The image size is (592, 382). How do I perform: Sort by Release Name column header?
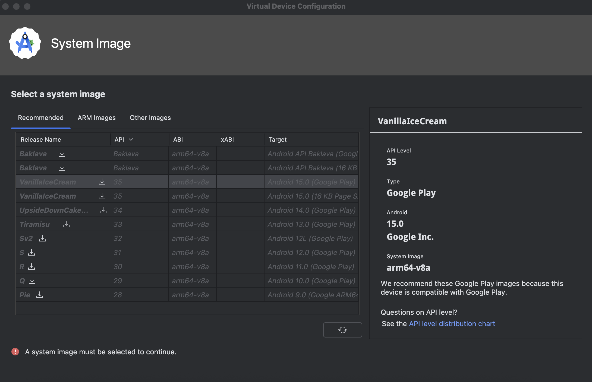coord(41,139)
